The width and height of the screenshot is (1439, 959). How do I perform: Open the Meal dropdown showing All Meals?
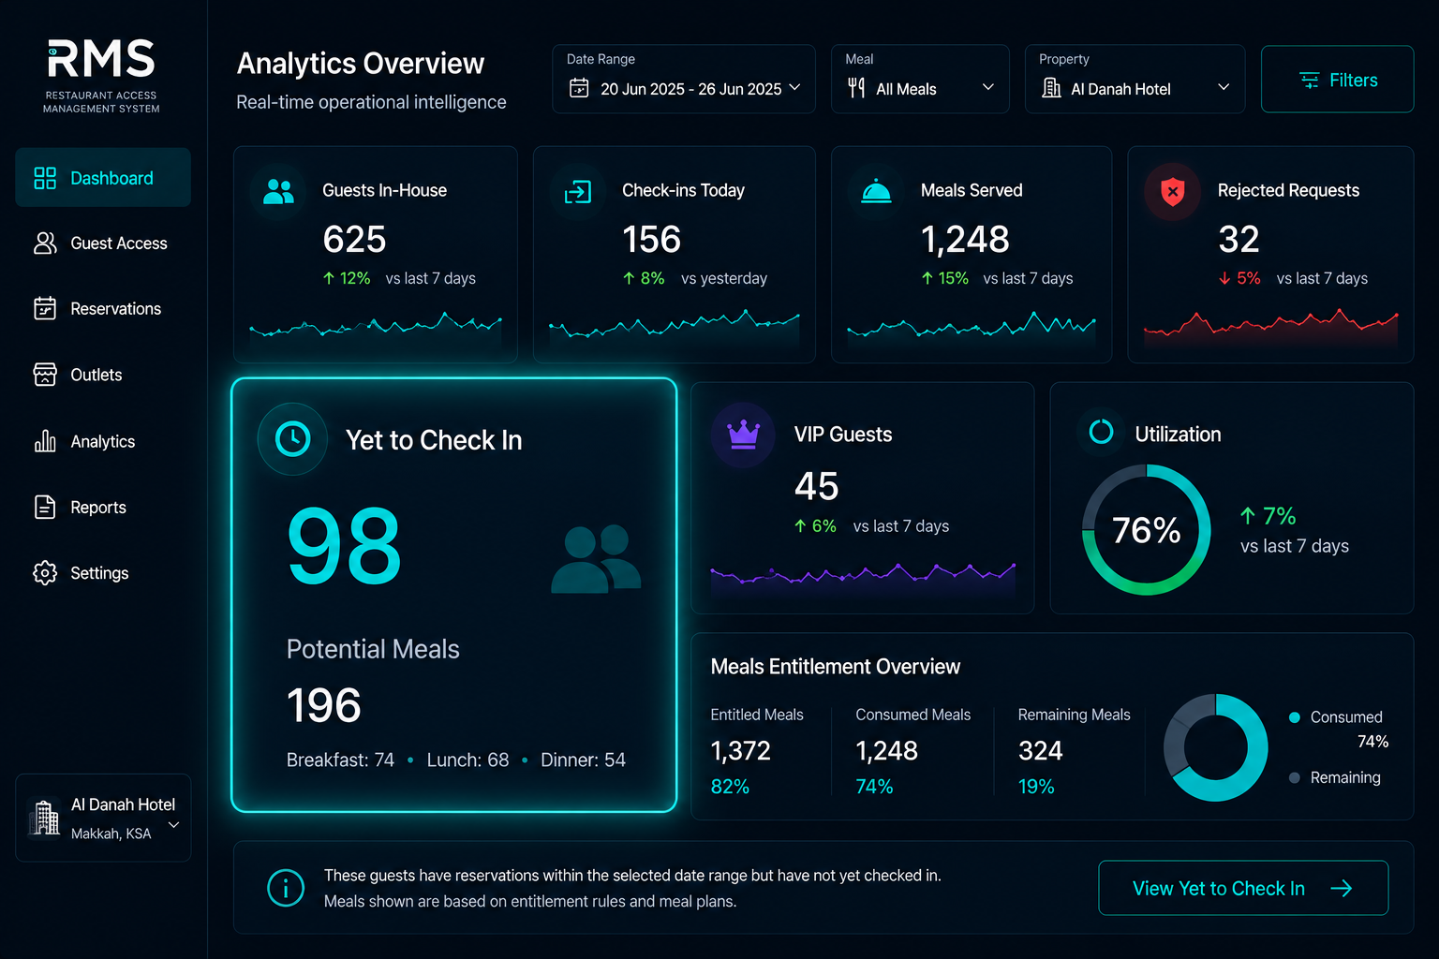click(x=920, y=79)
